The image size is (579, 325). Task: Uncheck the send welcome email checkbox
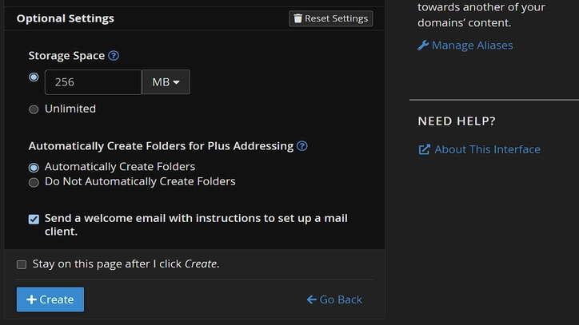pyautogui.click(x=34, y=219)
